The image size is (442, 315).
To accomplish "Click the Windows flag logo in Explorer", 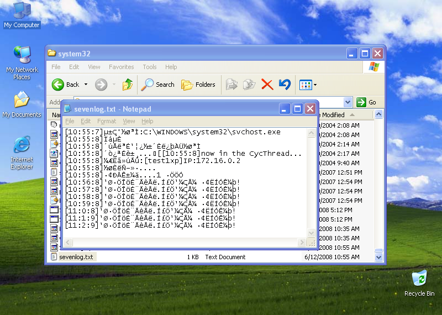I will point(374,67).
